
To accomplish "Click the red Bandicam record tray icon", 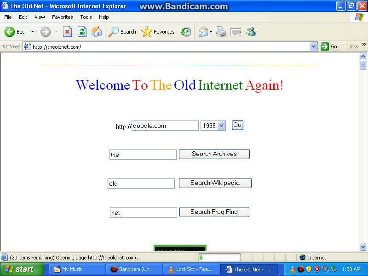I will tap(300, 269).
